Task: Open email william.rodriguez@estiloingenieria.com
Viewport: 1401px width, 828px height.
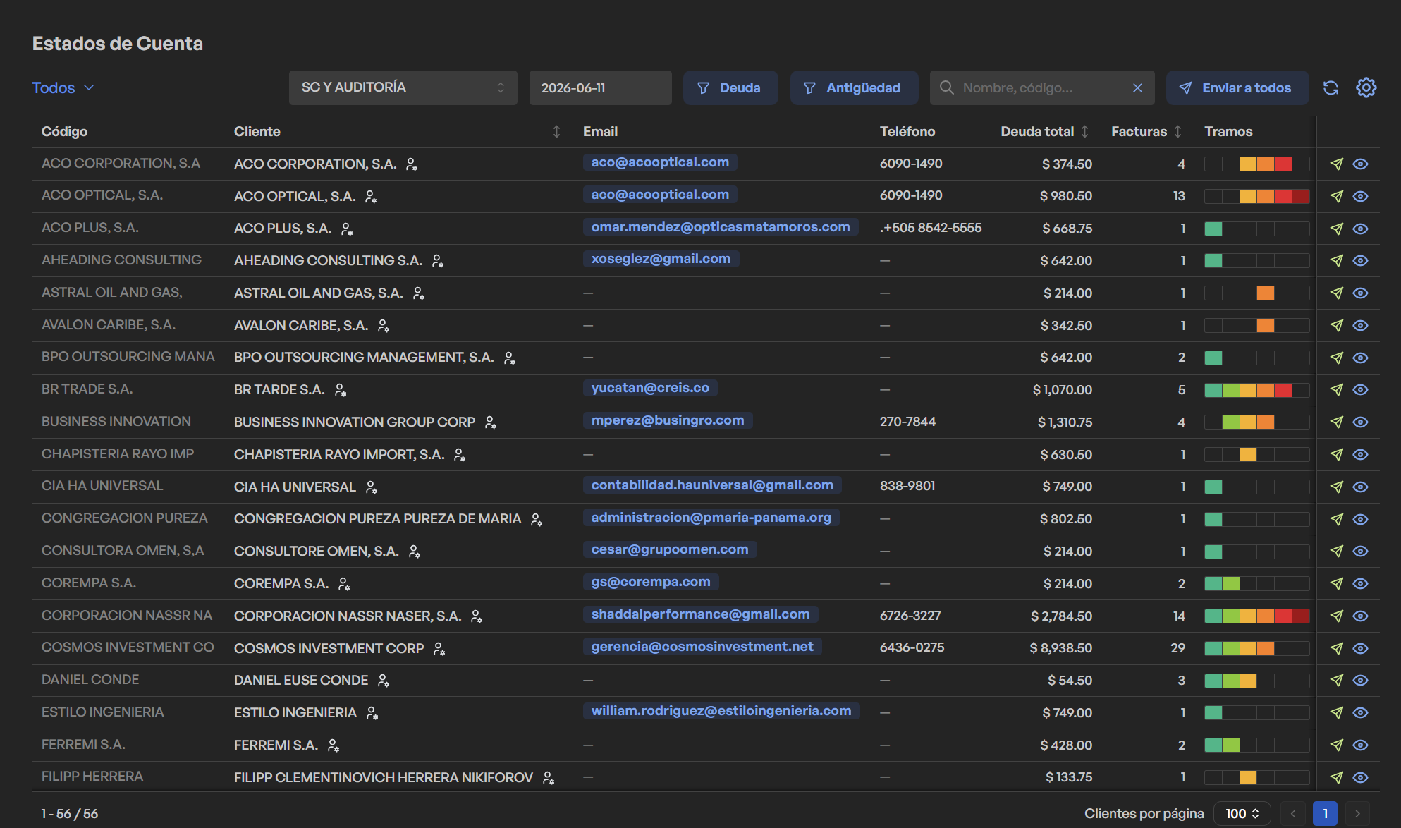Action: 721,710
